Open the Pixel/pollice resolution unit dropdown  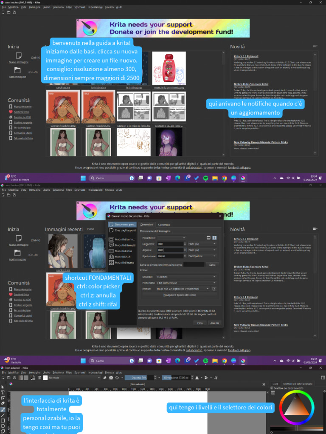coord(202,256)
